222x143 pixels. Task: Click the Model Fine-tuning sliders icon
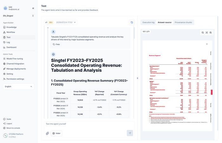point(4,59)
